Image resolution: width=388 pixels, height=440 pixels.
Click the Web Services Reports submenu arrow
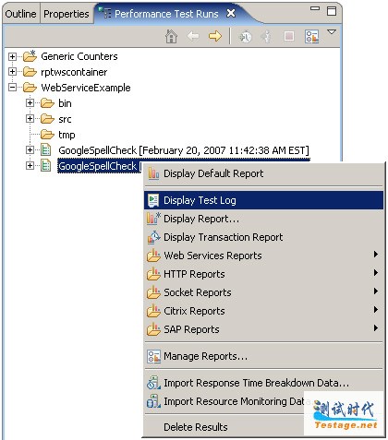(376, 255)
